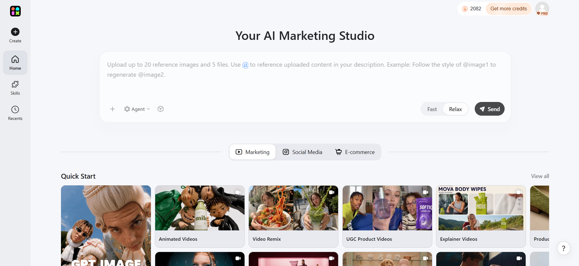This screenshot has width=579, height=266.
Task: Select Relax generation mode
Action: [x=456, y=109]
